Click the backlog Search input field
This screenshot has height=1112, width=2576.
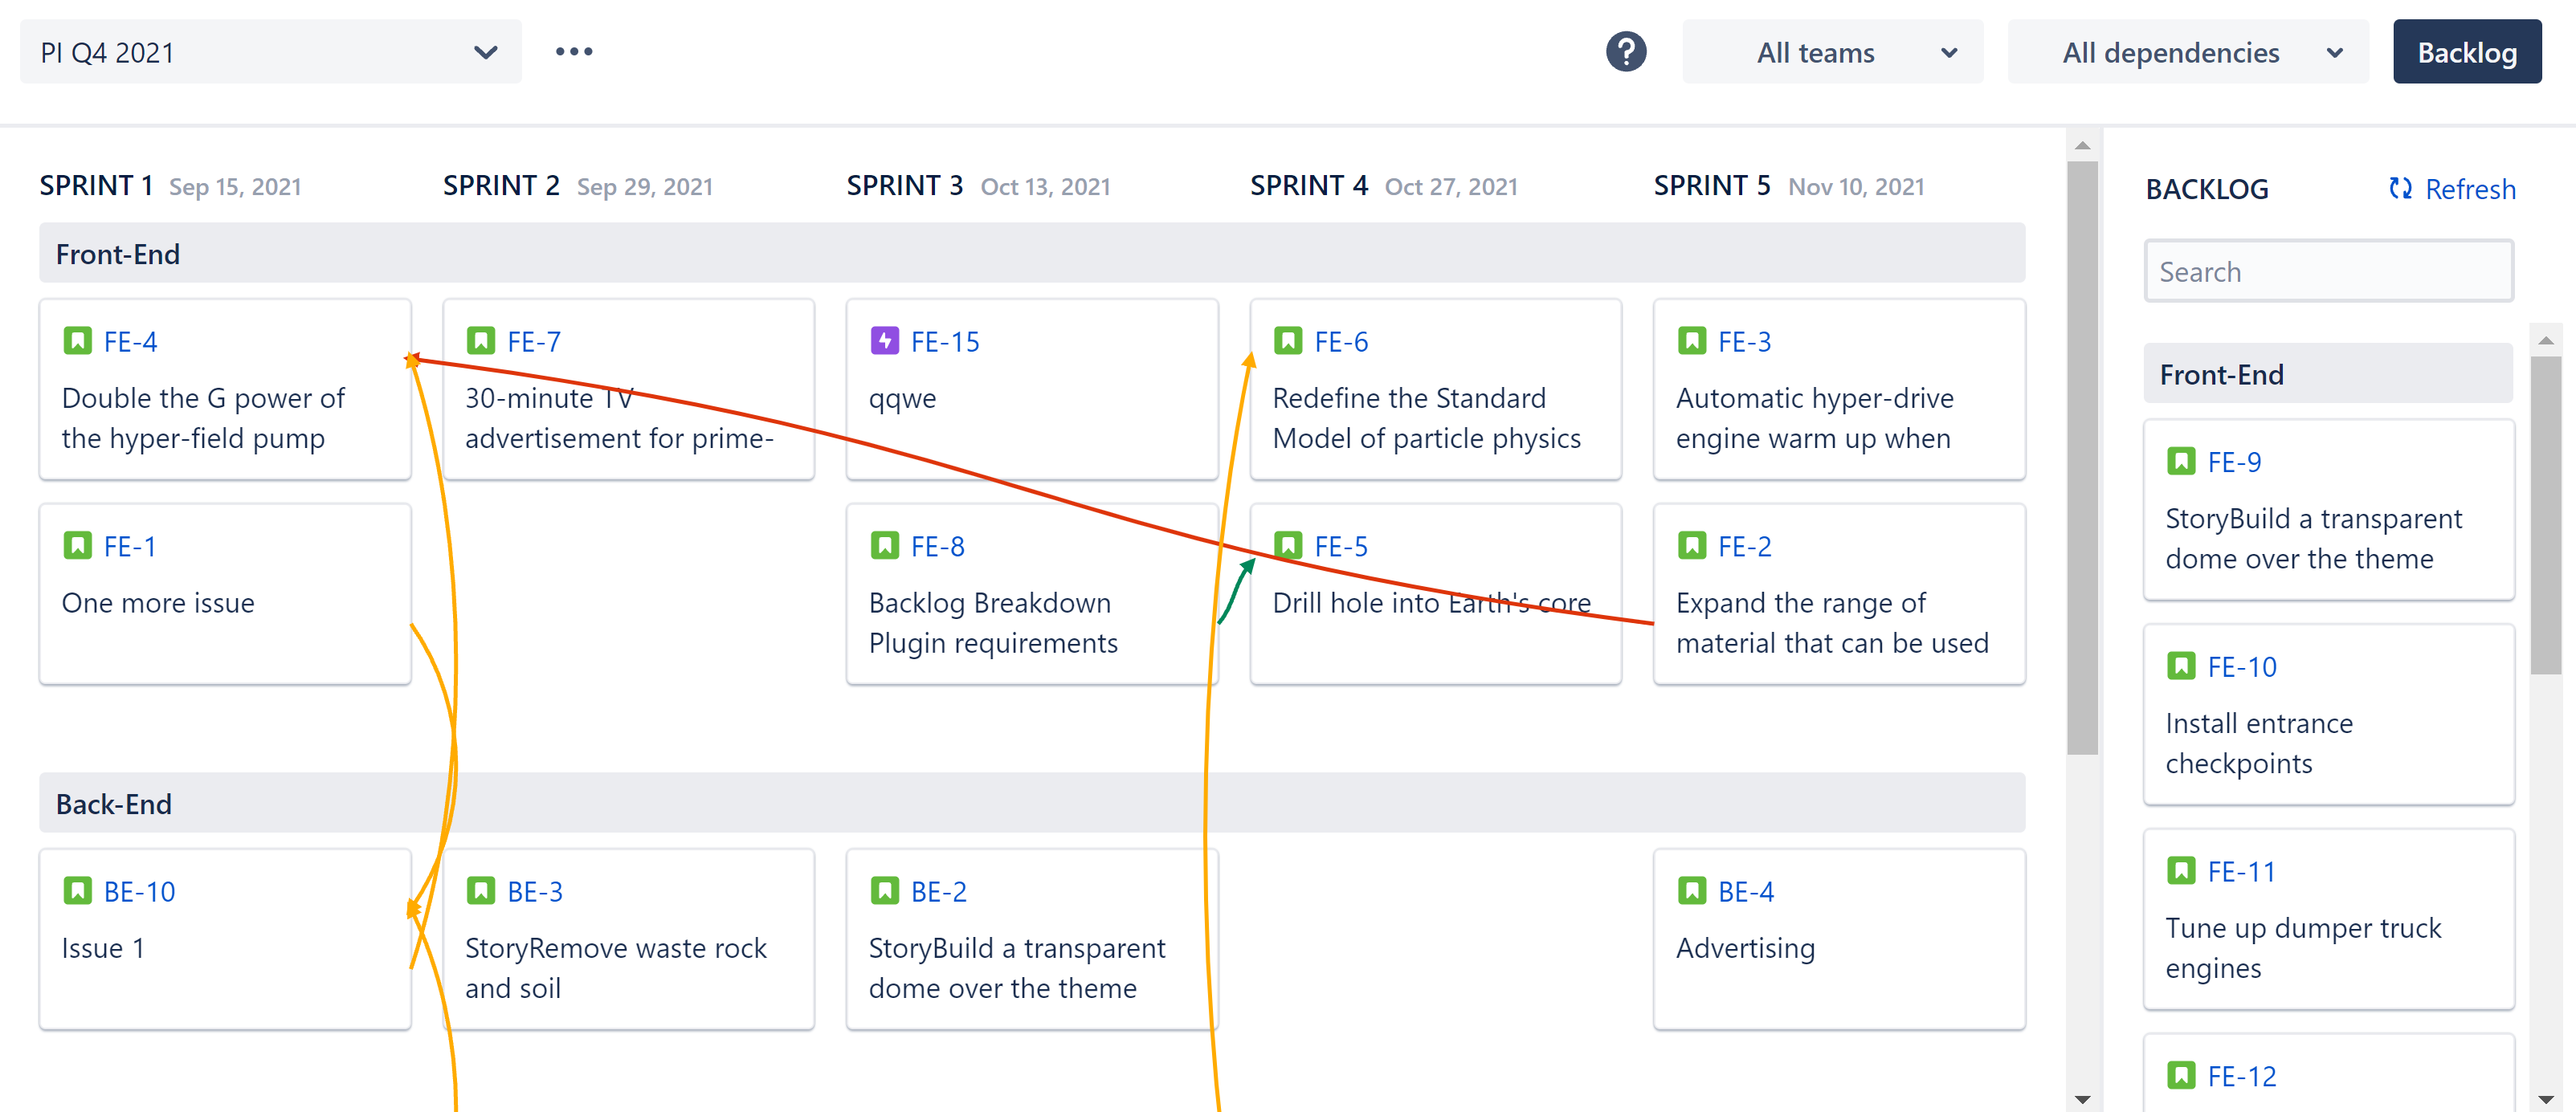point(2329,271)
